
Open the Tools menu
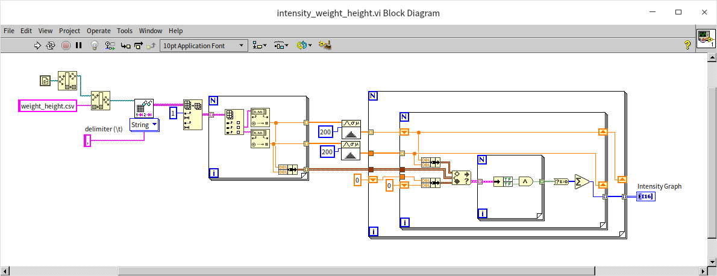125,31
